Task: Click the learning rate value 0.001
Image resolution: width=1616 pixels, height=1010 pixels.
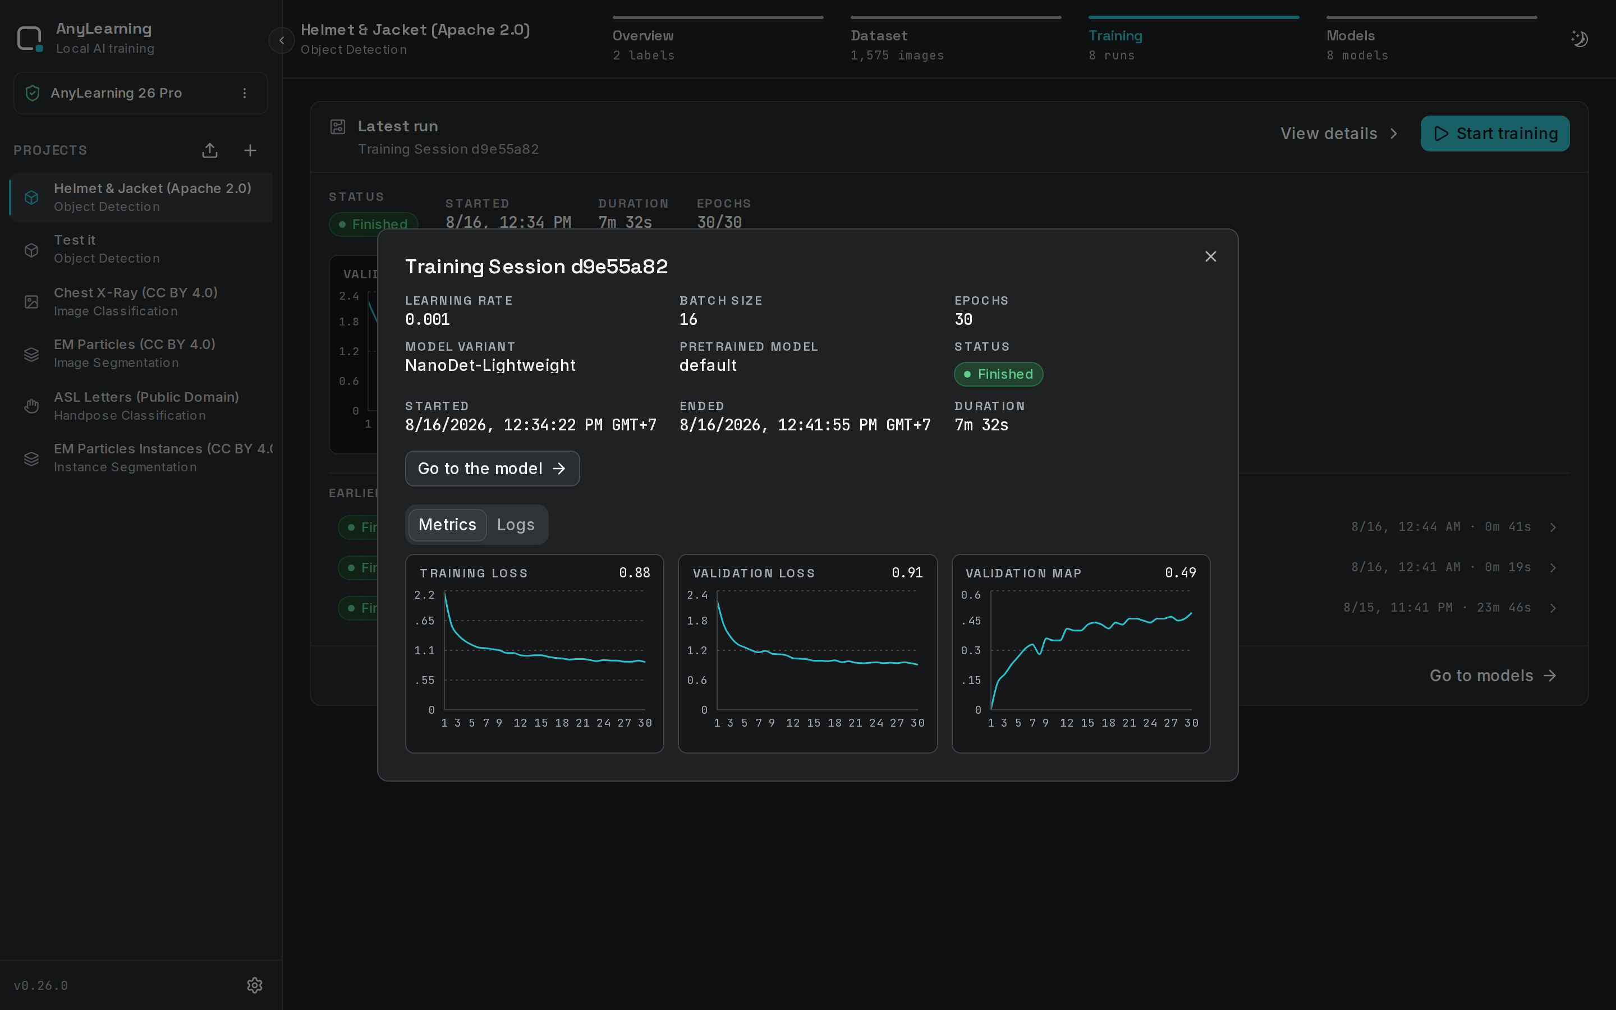Action: click(428, 319)
